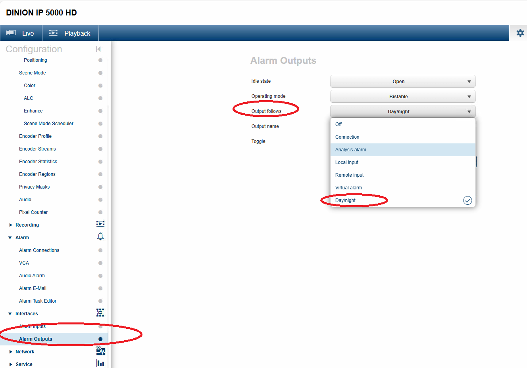Click the Alarm section bell icon
The image size is (527, 368).
(100, 236)
